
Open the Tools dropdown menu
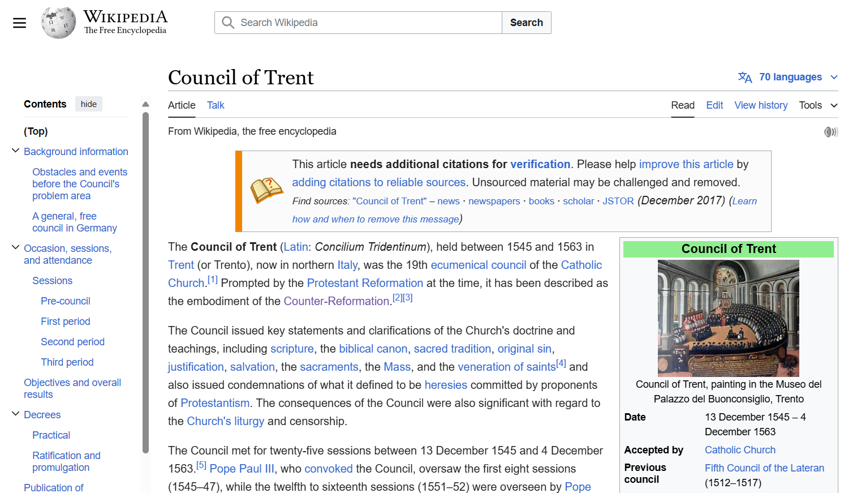(x=818, y=105)
